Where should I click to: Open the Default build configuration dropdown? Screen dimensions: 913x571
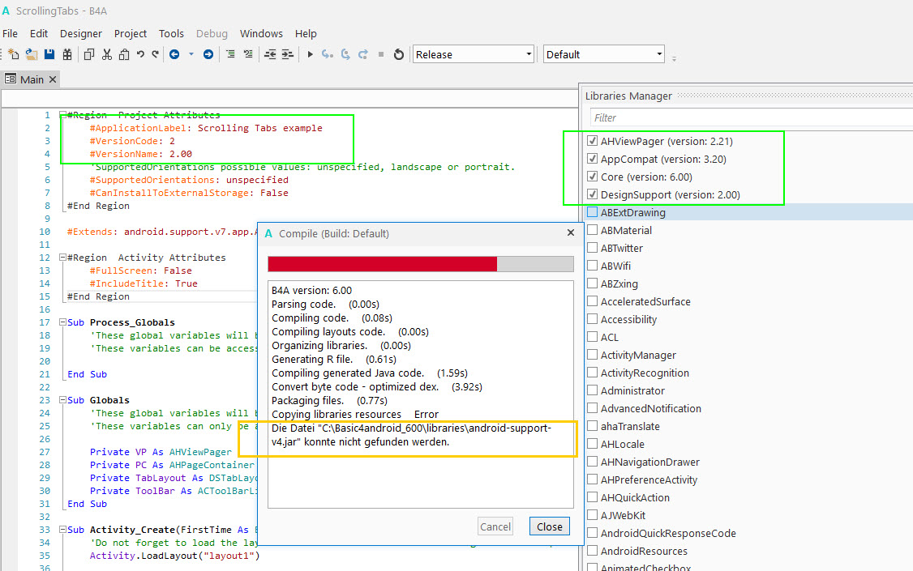point(603,54)
